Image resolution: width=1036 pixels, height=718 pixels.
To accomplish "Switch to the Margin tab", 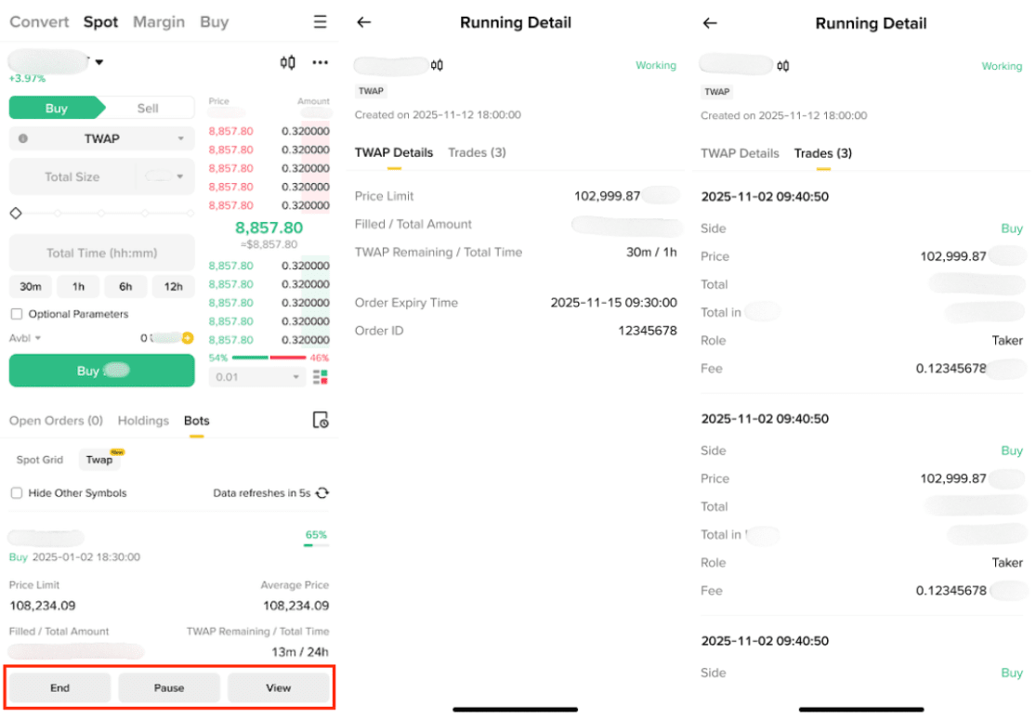I will coord(159,22).
